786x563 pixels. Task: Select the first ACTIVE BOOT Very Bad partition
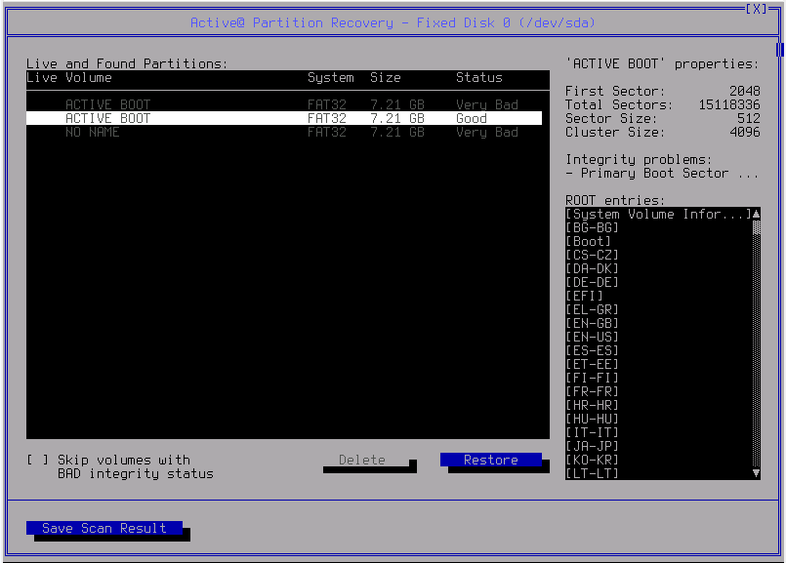click(284, 104)
